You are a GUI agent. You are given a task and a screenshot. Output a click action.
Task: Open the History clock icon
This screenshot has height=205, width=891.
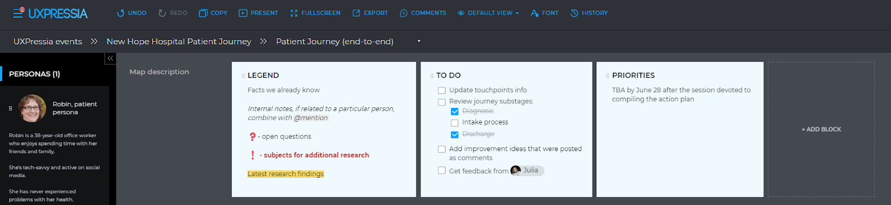point(574,13)
